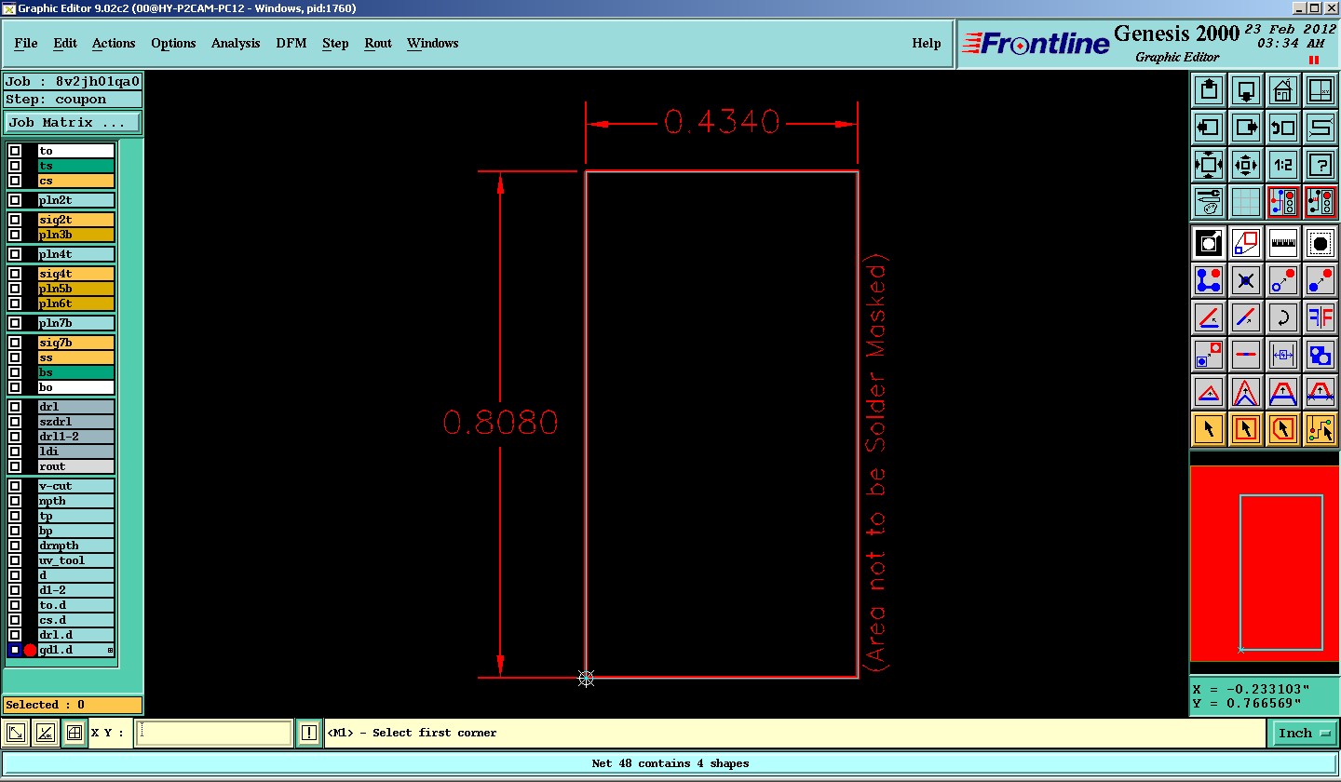Click the pan right icon
Screen dimensions: 1341x782
1246,128
